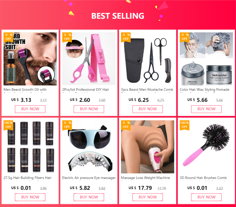Click BUY NOW under the 17.79 massage machine
The image size is (236, 207).
[x=147, y=197]
